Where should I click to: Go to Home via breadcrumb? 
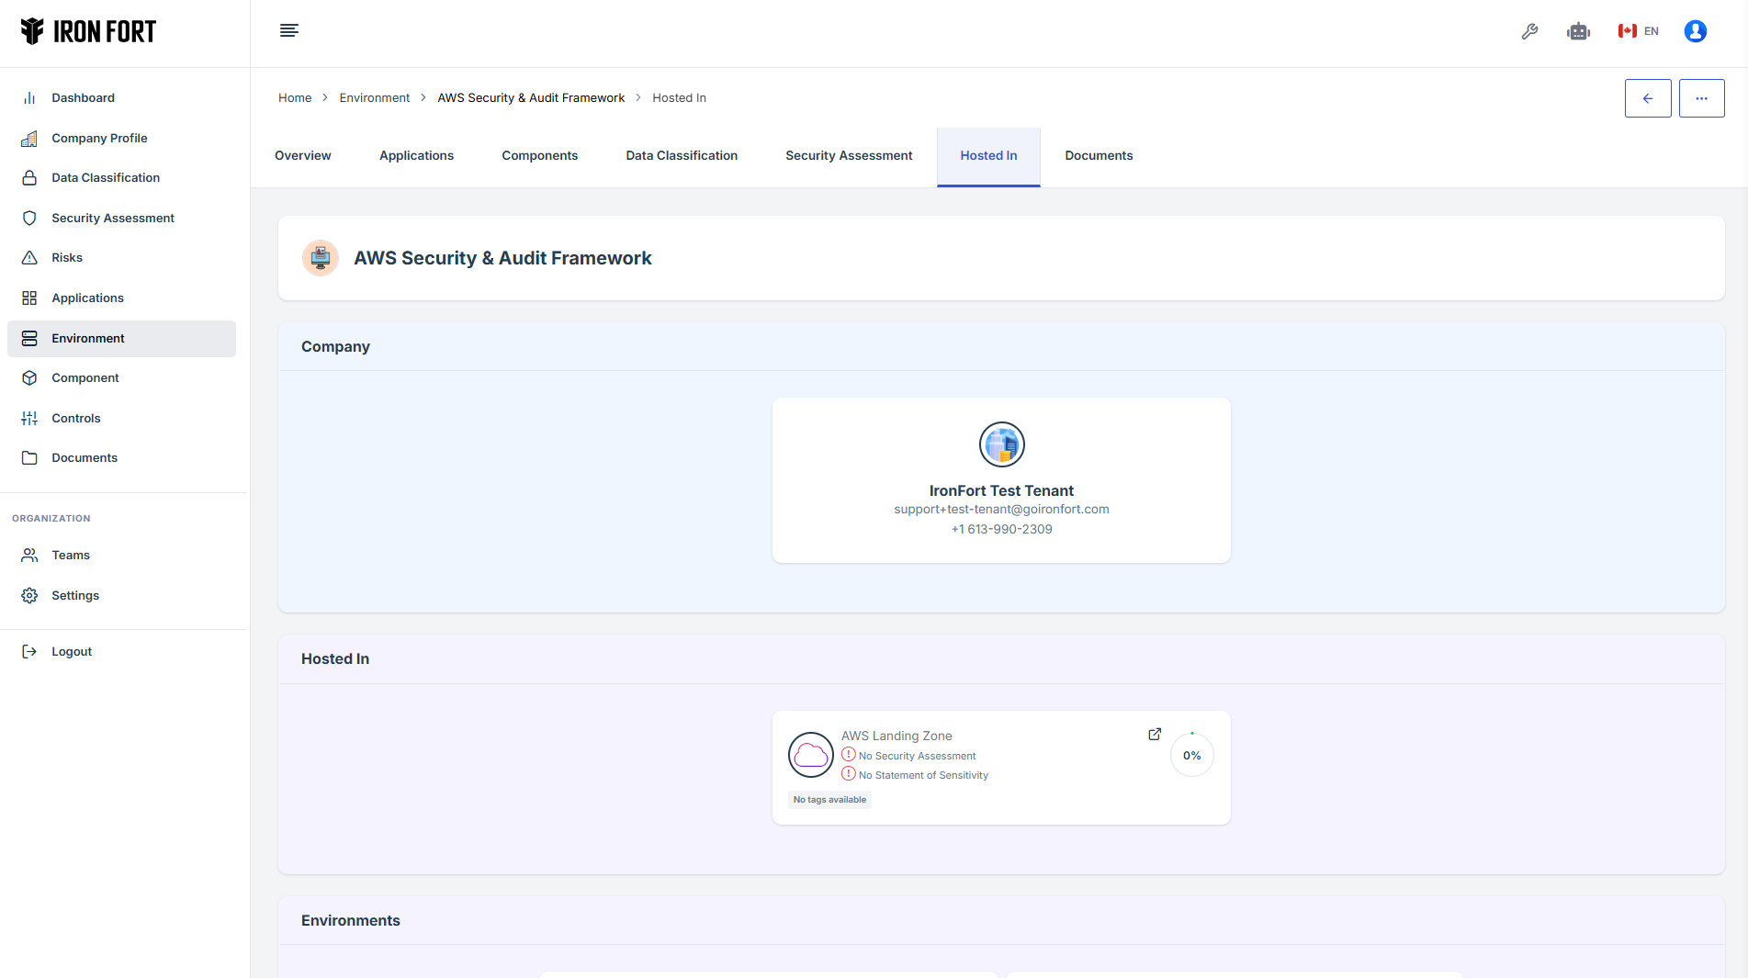[295, 98]
